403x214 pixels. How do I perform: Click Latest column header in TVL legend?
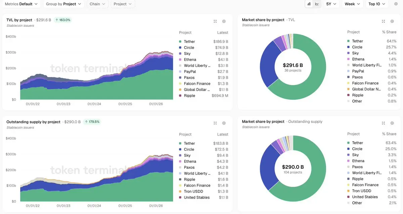223,32
